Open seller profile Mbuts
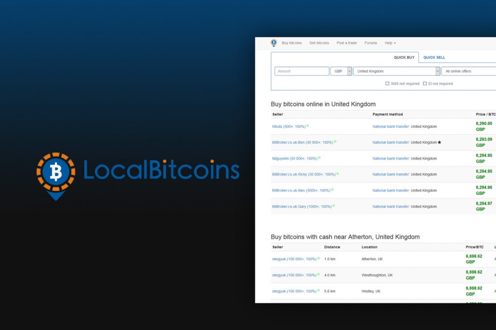 click(279, 126)
